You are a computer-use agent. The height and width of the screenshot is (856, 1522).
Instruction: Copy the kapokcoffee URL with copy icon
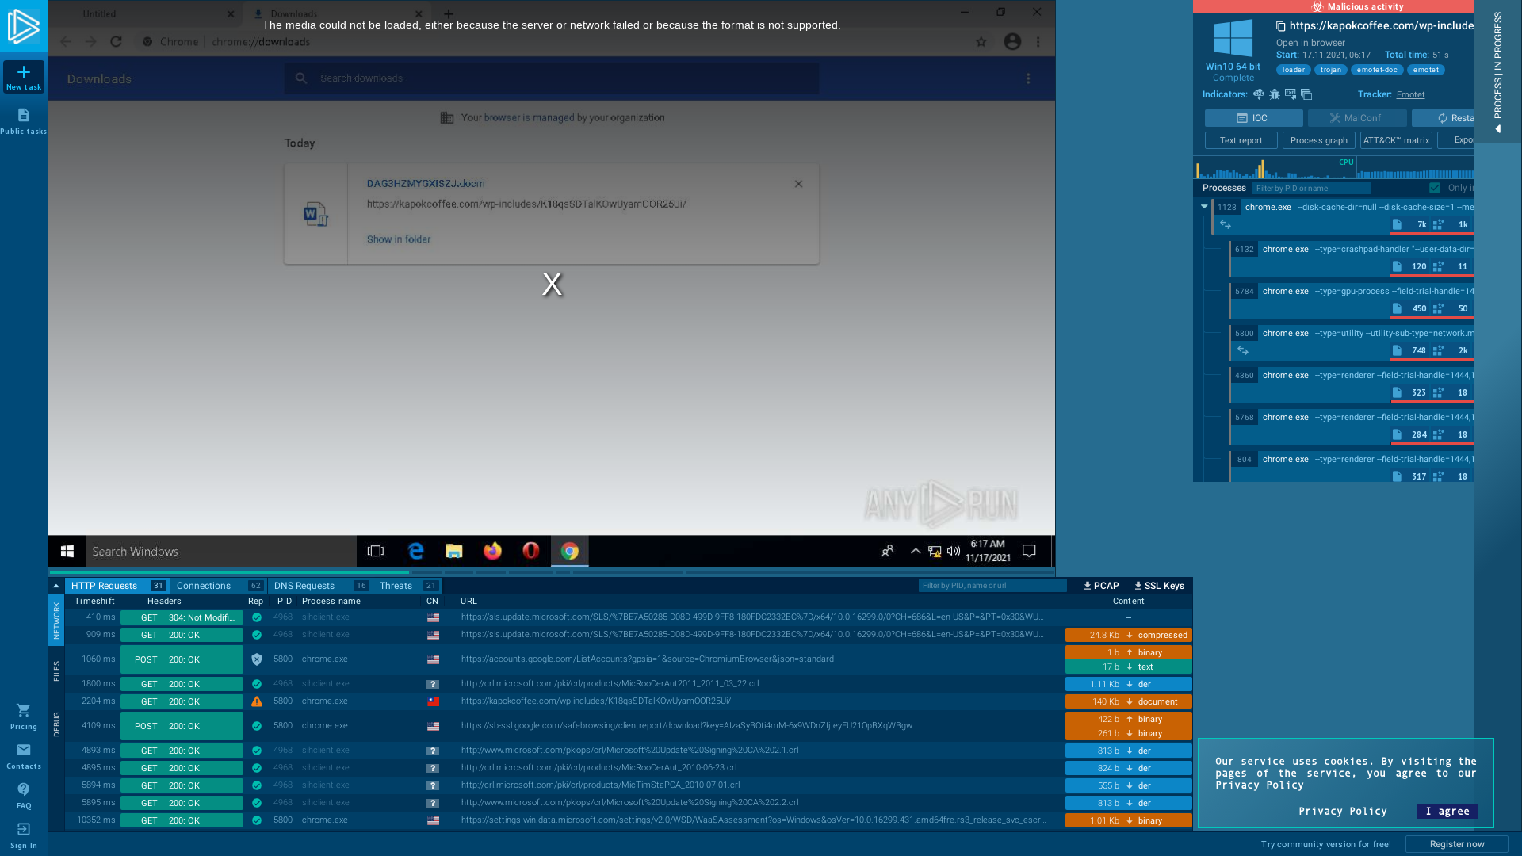point(1280,26)
